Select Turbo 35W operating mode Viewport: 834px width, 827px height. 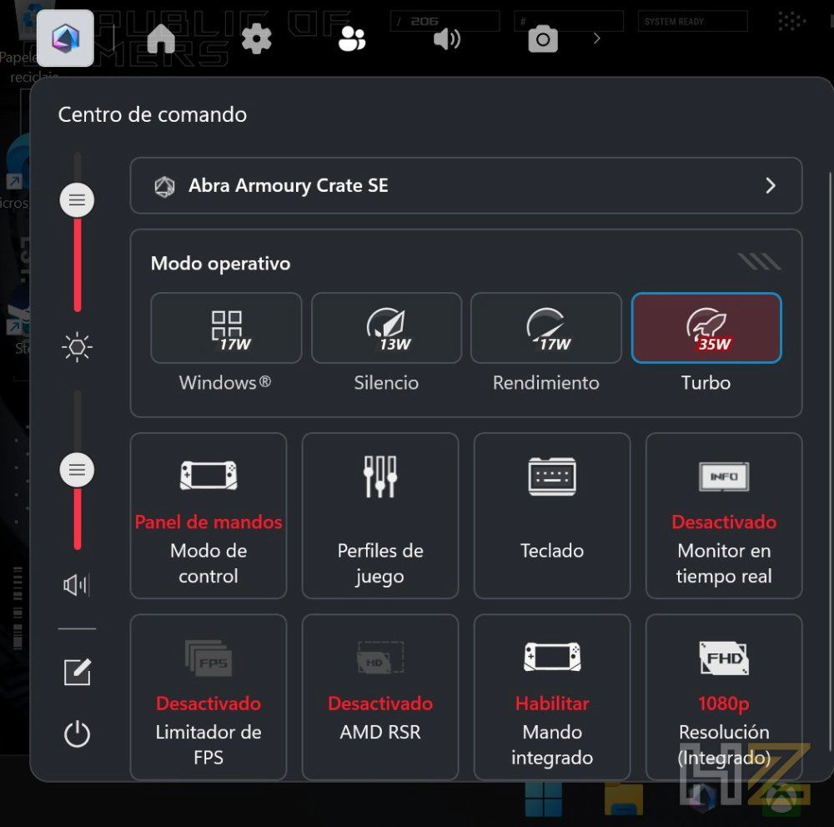[x=706, y=328]
